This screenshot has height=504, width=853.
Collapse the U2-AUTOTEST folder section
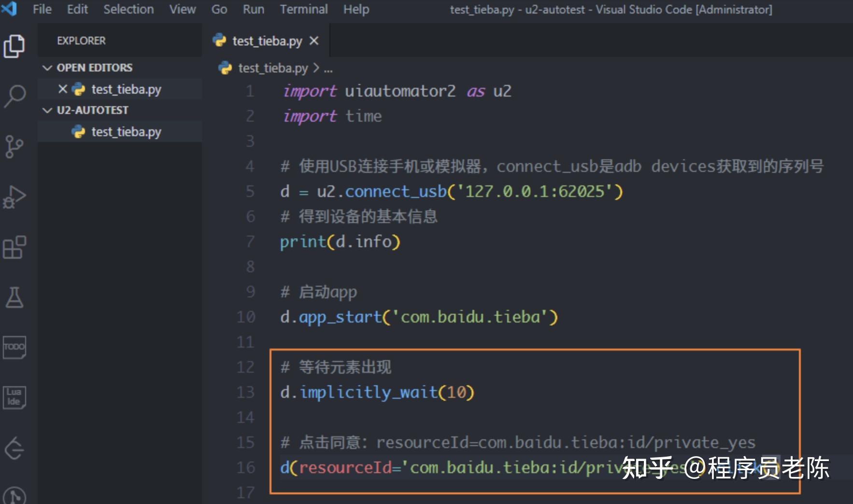click(47, 110)
